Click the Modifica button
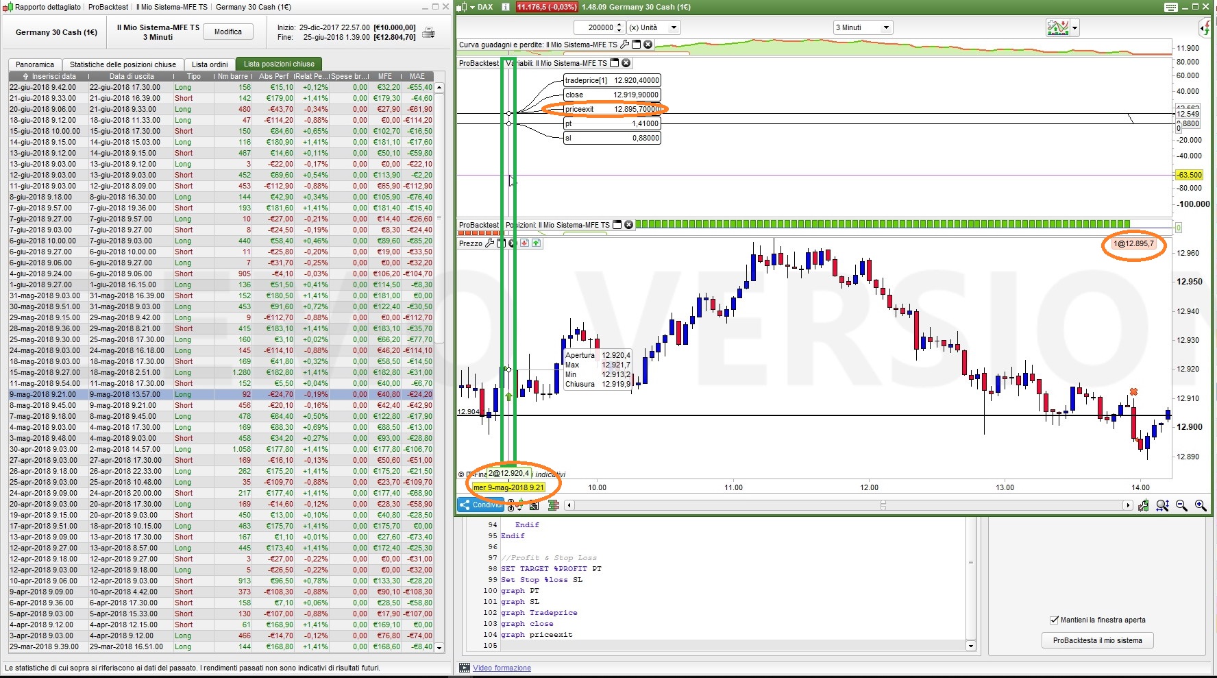Image resolution: width=1217 pixels, height=678 pixels. pyautogui.click(x=228, y=32)
